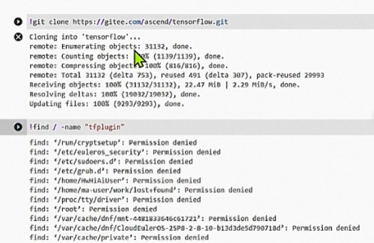Viewport: 374px width, 243px height.
Task: Click the '/home/ma-user/work/lost+found' output line
Action: tap(140, 190)
